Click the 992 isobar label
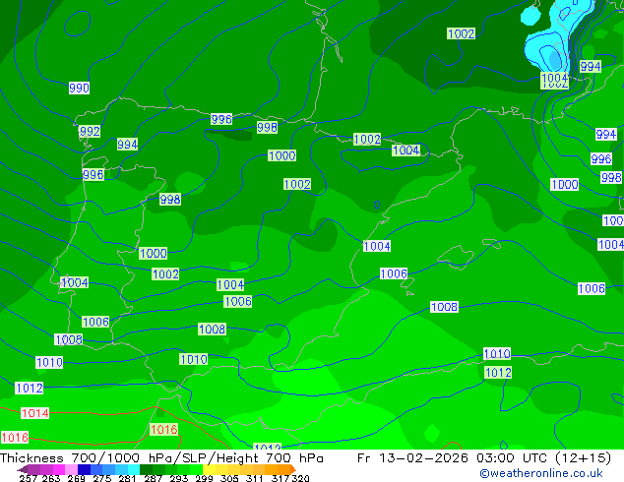Screen dimensions: 624x482 pos(90,131)
